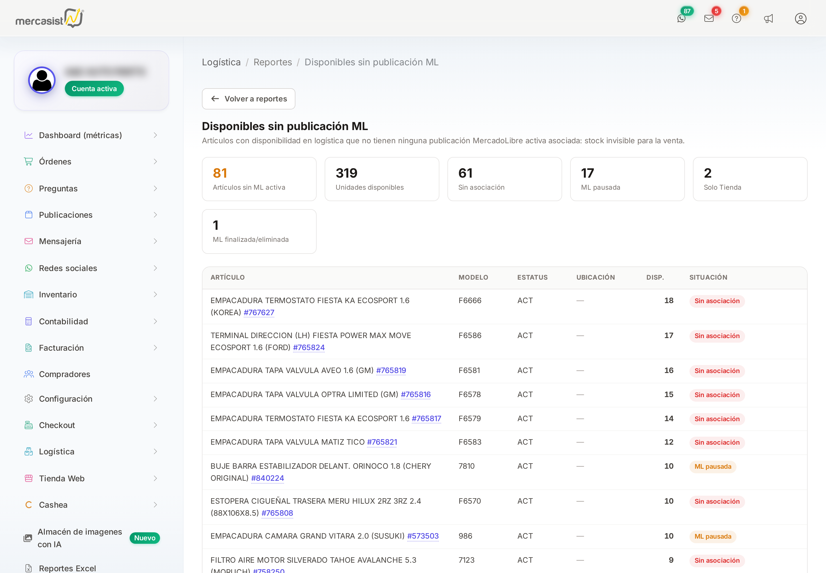Open article link #765816
The image size is (826, 573).
(x=416, y=395)
